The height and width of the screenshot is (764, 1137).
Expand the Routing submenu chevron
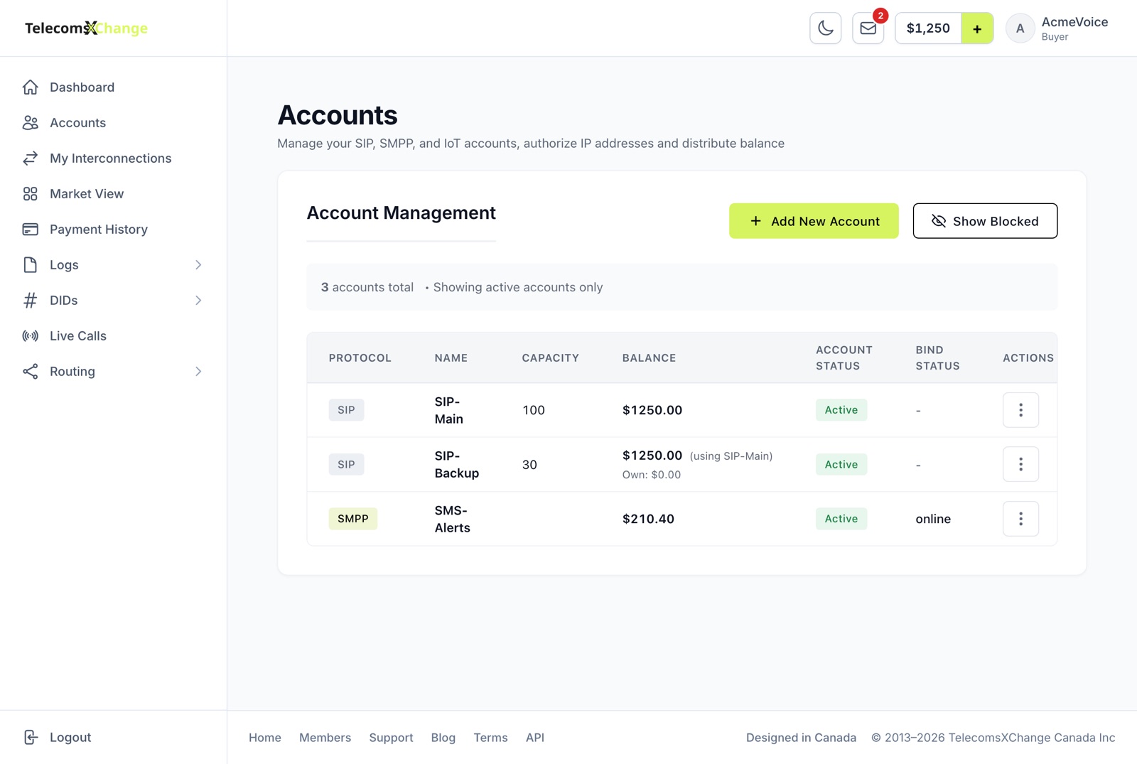coord(198,372)
